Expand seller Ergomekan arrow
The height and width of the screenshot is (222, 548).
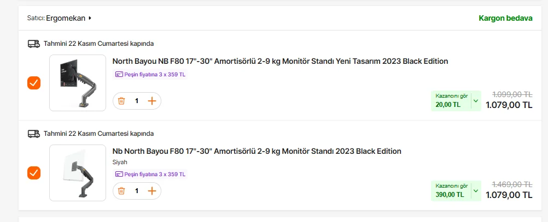pyautogui.click(x=90, y=18)
